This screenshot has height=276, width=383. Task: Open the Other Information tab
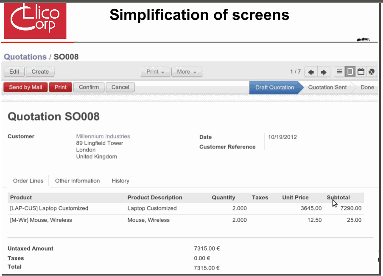(x=77, y=181)
